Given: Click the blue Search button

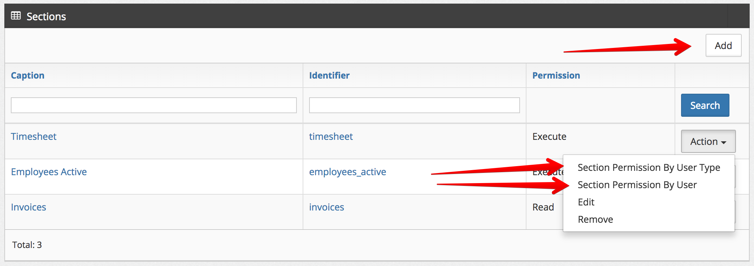Looking at the screenshot, I should coord(705,105).
